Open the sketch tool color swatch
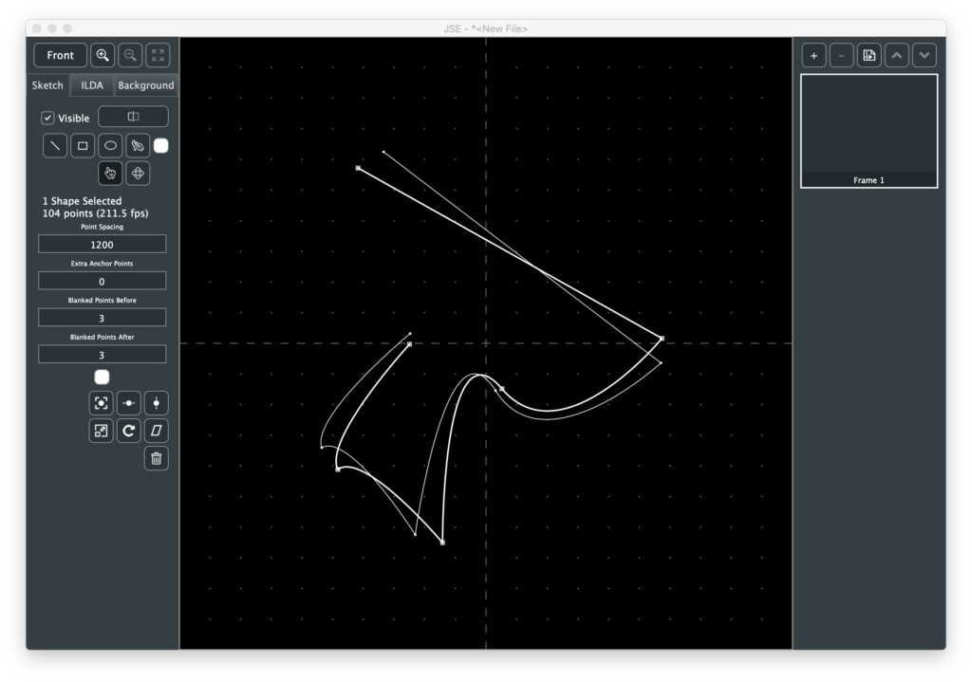972x682 pixels. point(161,146)
